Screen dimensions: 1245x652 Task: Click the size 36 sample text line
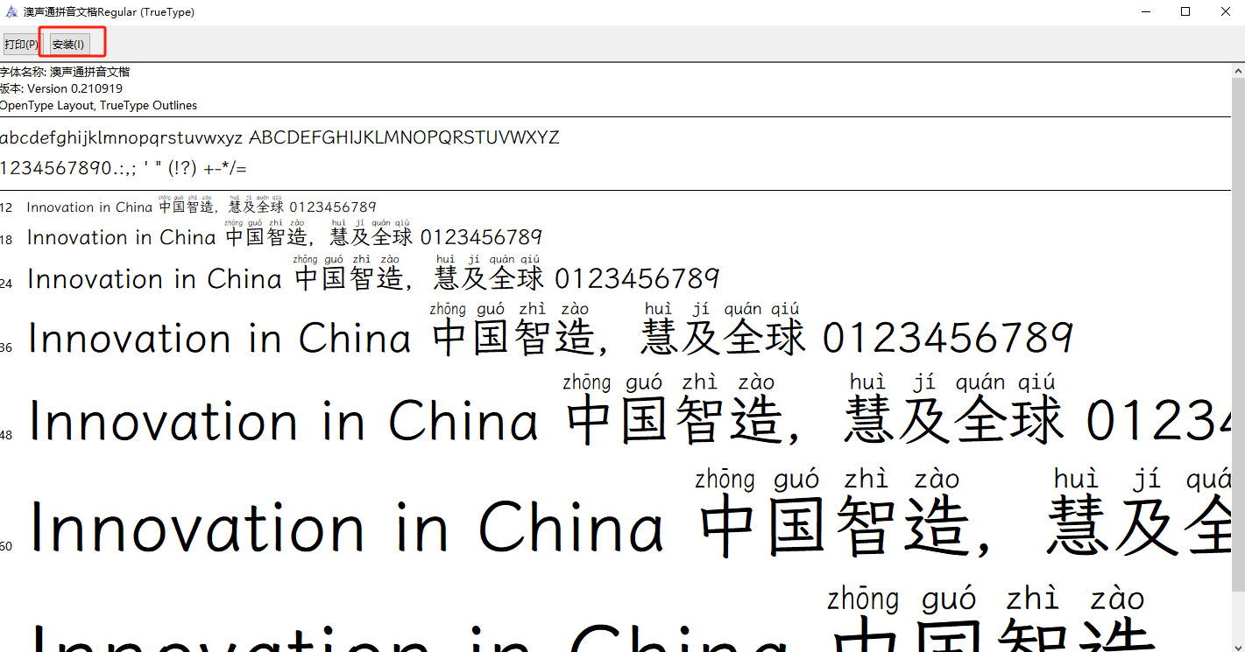coord(550,331)
